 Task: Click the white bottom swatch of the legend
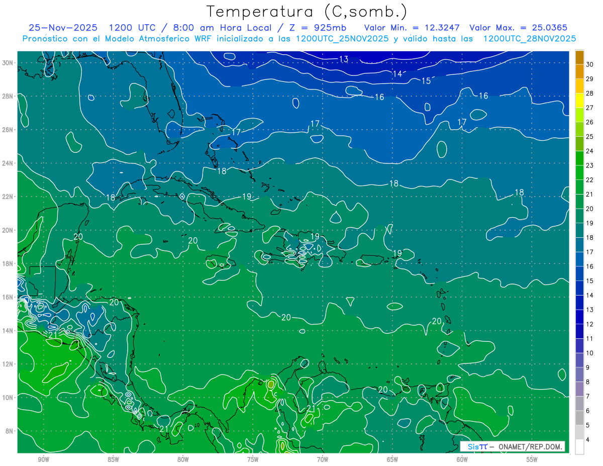coord(580,447)
